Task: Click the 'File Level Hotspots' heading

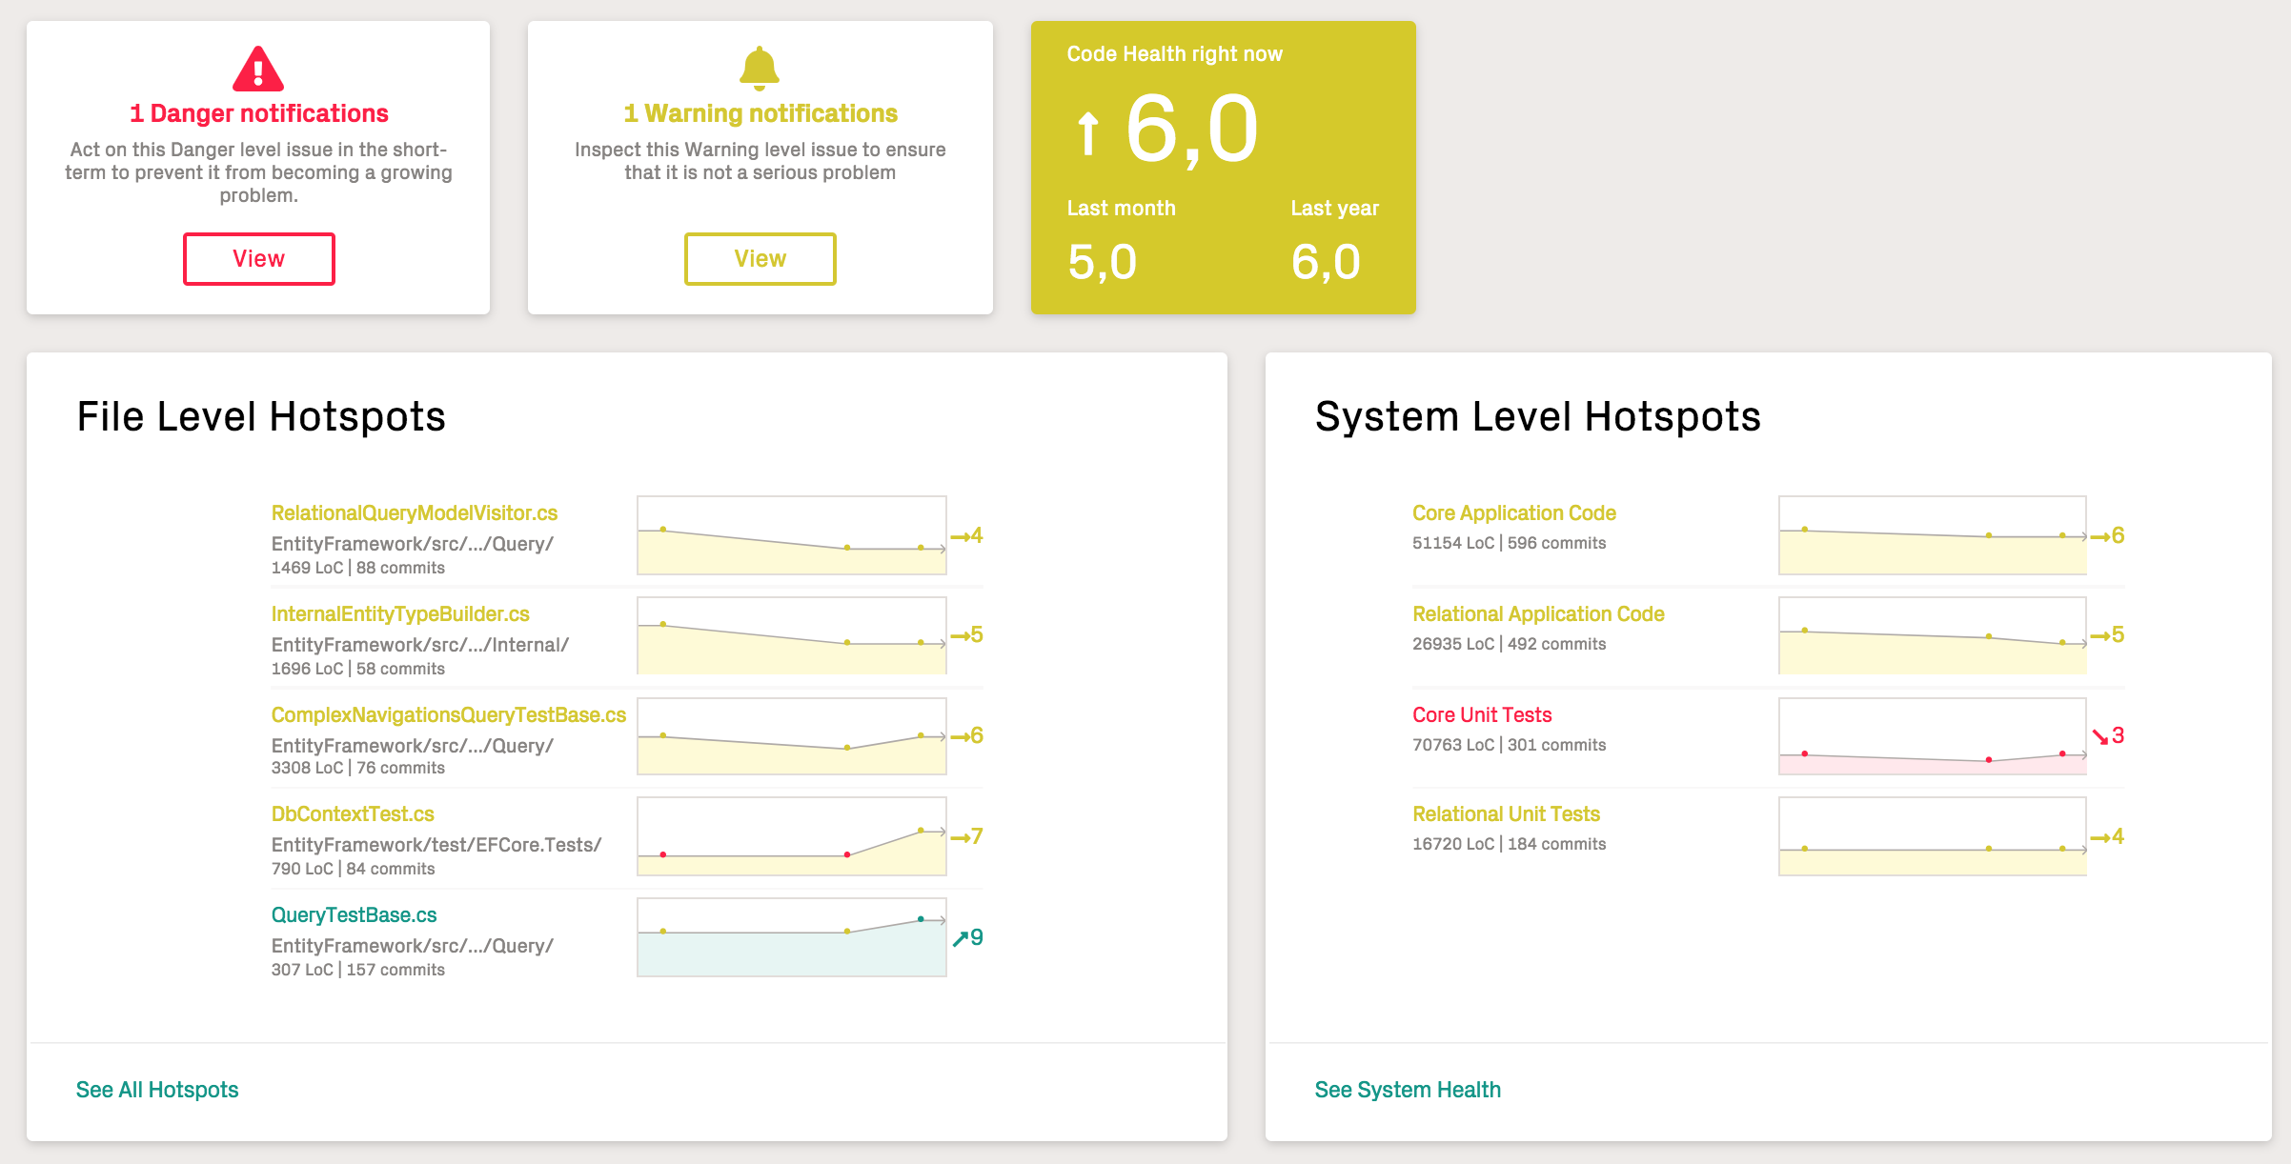Action: (261, 417)
